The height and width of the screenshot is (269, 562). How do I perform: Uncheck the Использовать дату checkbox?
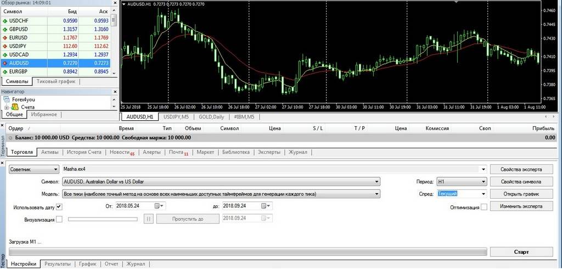tap(59, 206)
